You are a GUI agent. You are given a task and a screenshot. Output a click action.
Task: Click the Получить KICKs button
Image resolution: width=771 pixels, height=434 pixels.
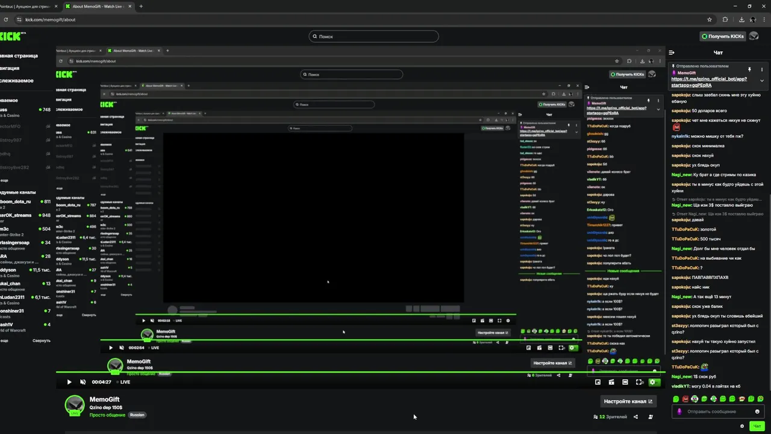723,36
